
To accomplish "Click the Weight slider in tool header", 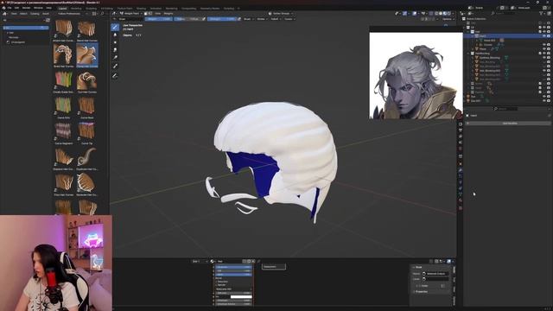I will 158,19.
